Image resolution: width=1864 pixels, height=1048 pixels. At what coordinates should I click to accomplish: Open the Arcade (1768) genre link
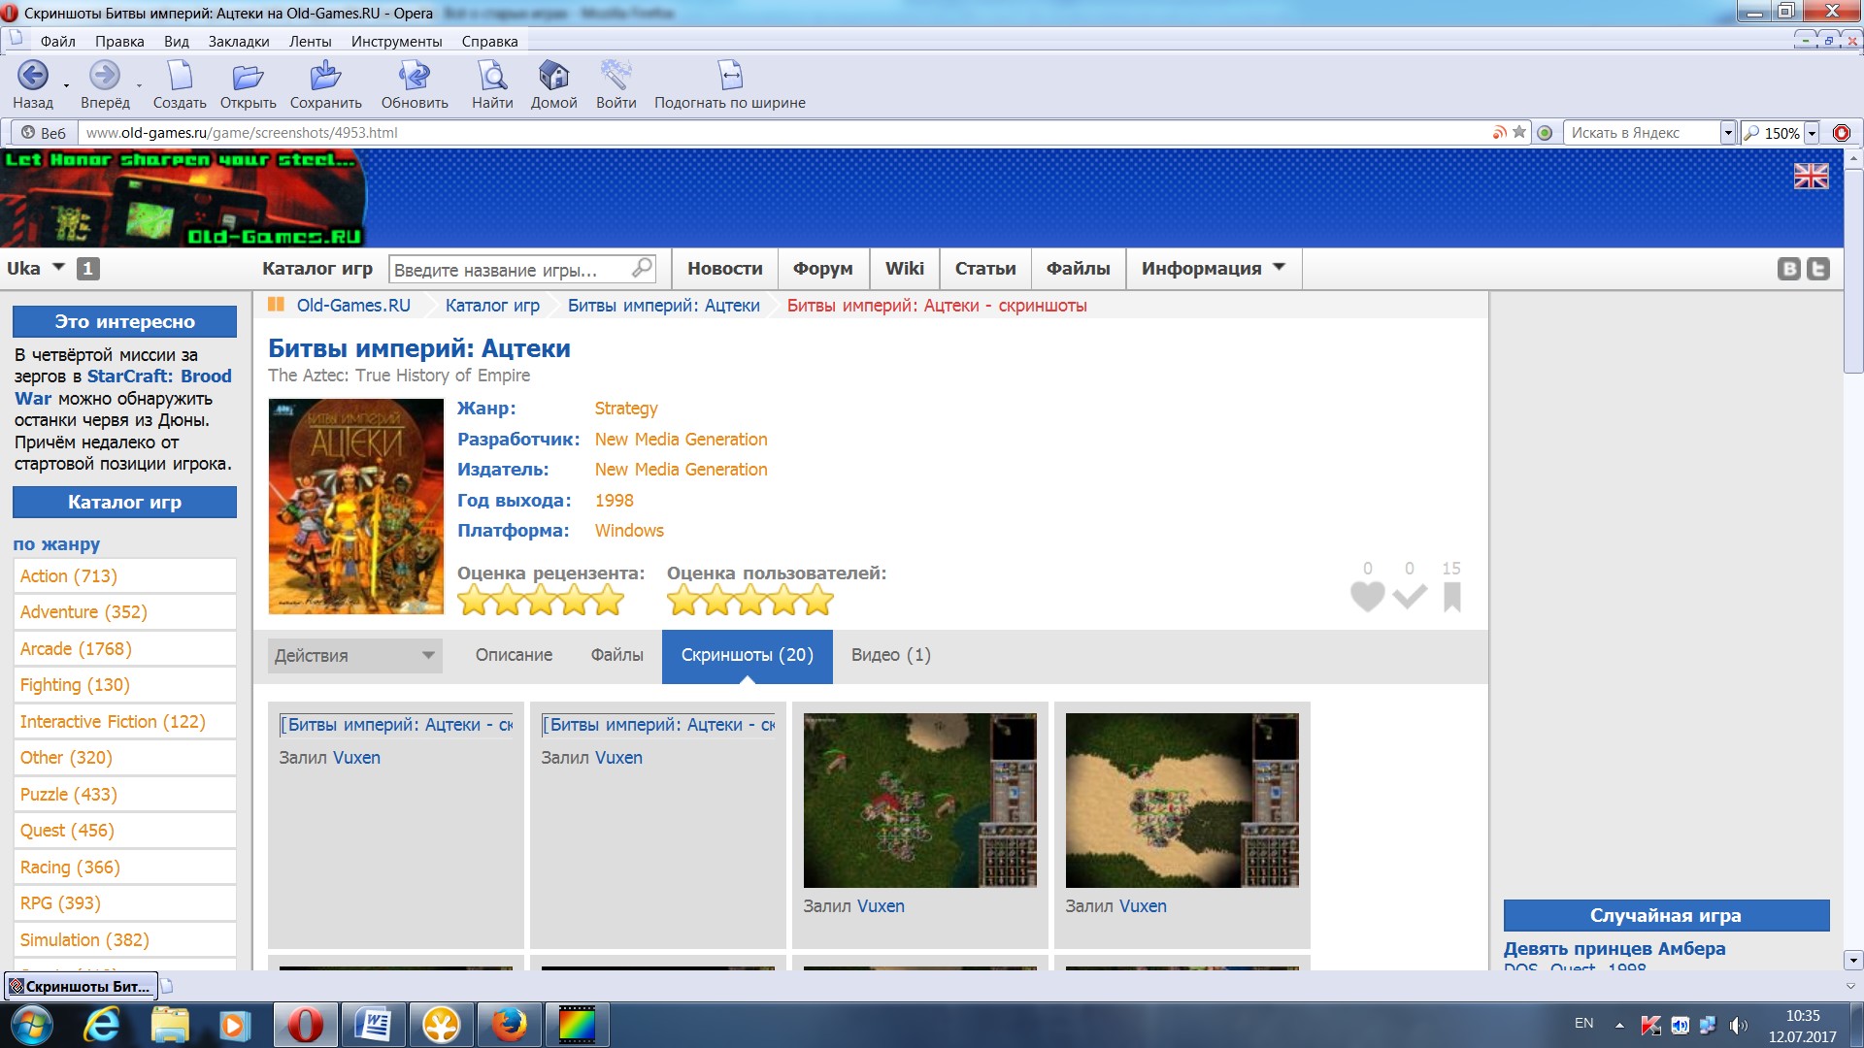(76, 648)
